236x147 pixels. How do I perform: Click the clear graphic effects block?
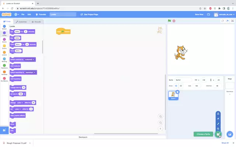click(x=18, y=115)
